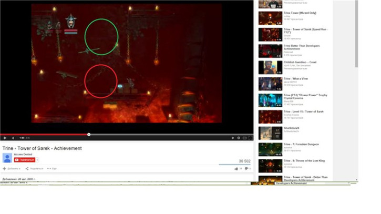The image size is (381, 214).
Task: Like the video with thumbs-up icon
Action: [236, 169]
